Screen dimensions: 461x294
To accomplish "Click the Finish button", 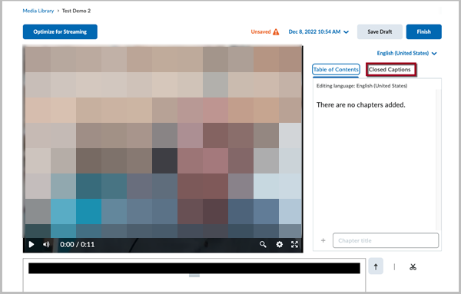I will tap(423, 31).
